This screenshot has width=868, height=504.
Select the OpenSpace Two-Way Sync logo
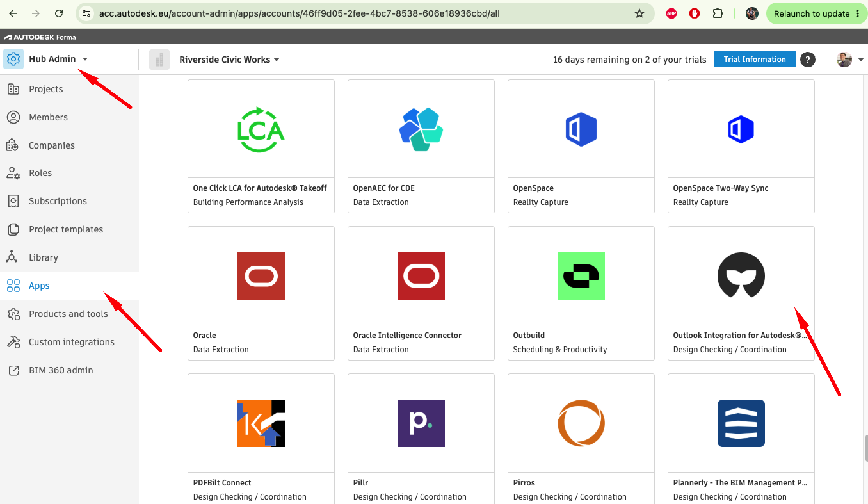coord(741,129)
